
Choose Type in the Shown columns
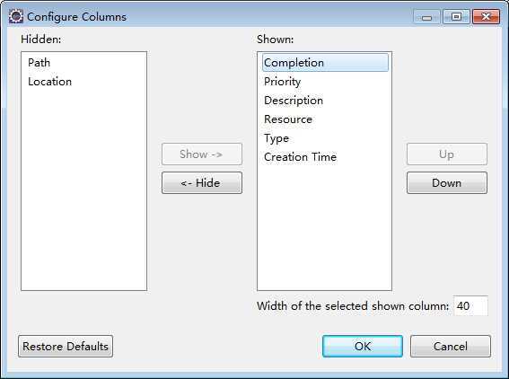(276, 138)
